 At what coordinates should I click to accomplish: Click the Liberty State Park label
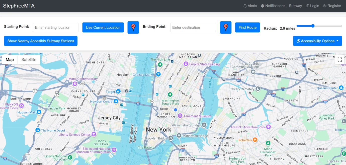click(x=101, y=142)
